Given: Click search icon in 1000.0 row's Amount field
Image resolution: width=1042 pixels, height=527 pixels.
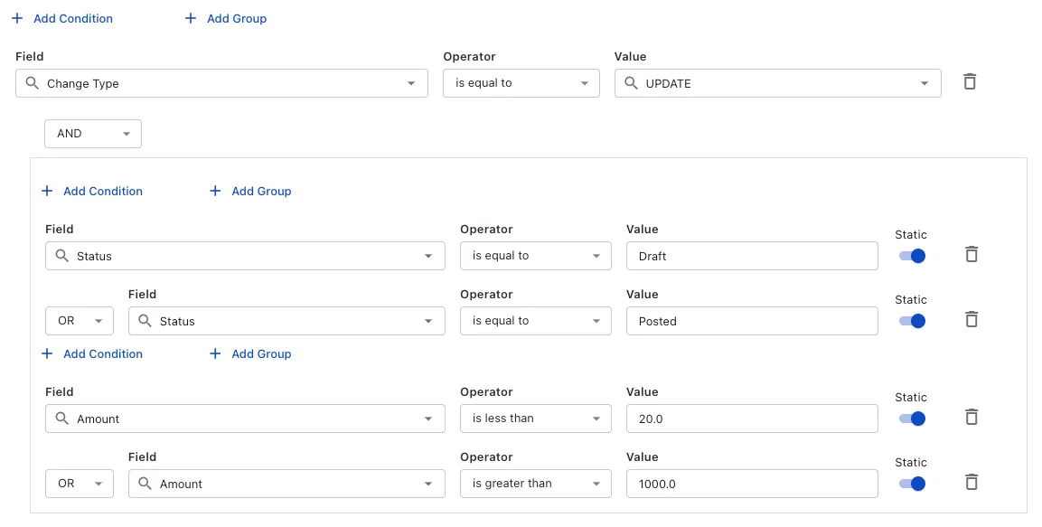Looking at the screenshot, I should tap(145, 484).
